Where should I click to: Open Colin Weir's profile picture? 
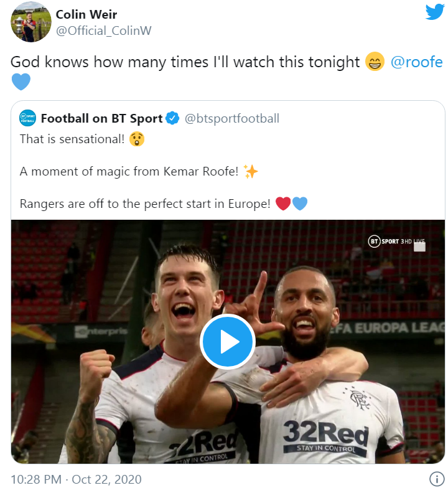(x=31, y=22)
